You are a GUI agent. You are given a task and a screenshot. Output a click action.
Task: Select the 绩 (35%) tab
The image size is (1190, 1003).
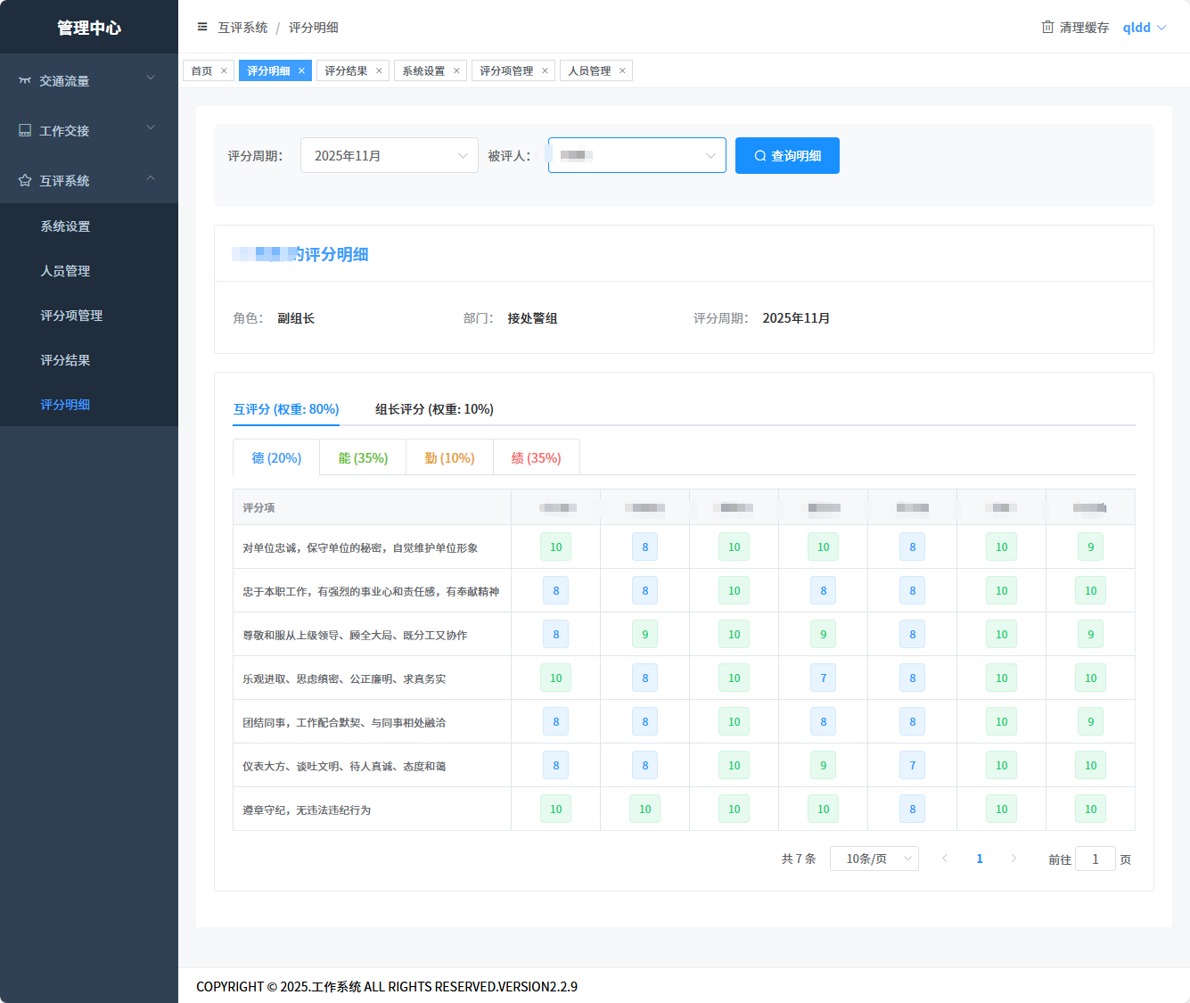pos(536,457)
